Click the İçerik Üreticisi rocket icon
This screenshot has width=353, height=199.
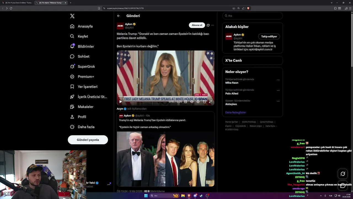pos(72,97)
